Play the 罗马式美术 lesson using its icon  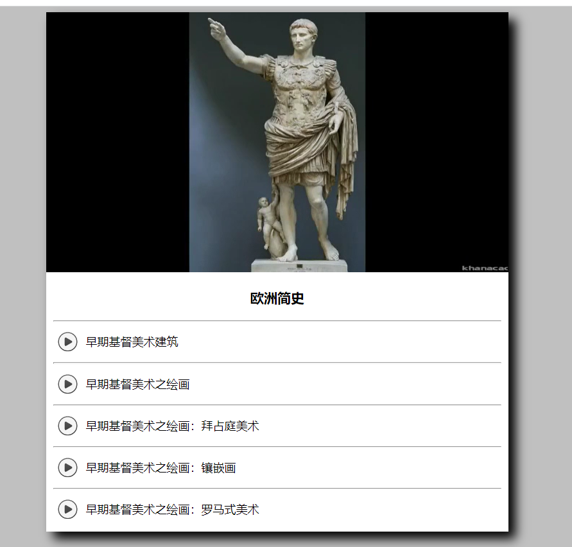[67, 509]
